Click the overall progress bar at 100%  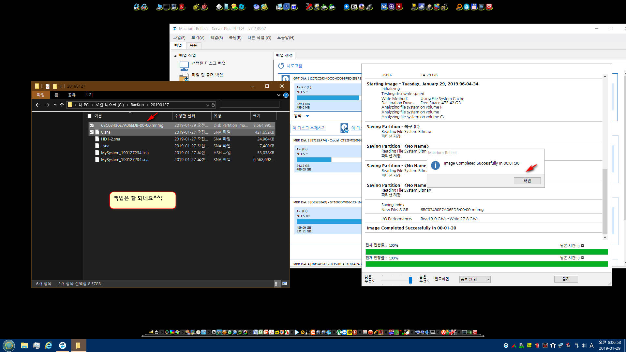(x=486, y=252)
